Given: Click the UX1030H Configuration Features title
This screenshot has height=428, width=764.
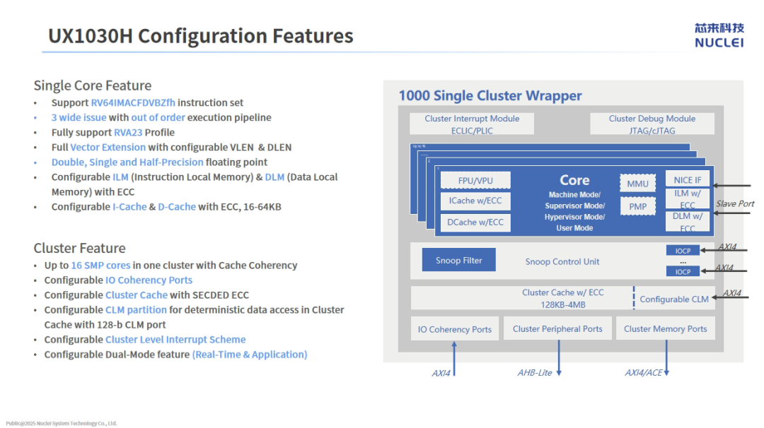Looking at the screenshot, I should (200, 36).
